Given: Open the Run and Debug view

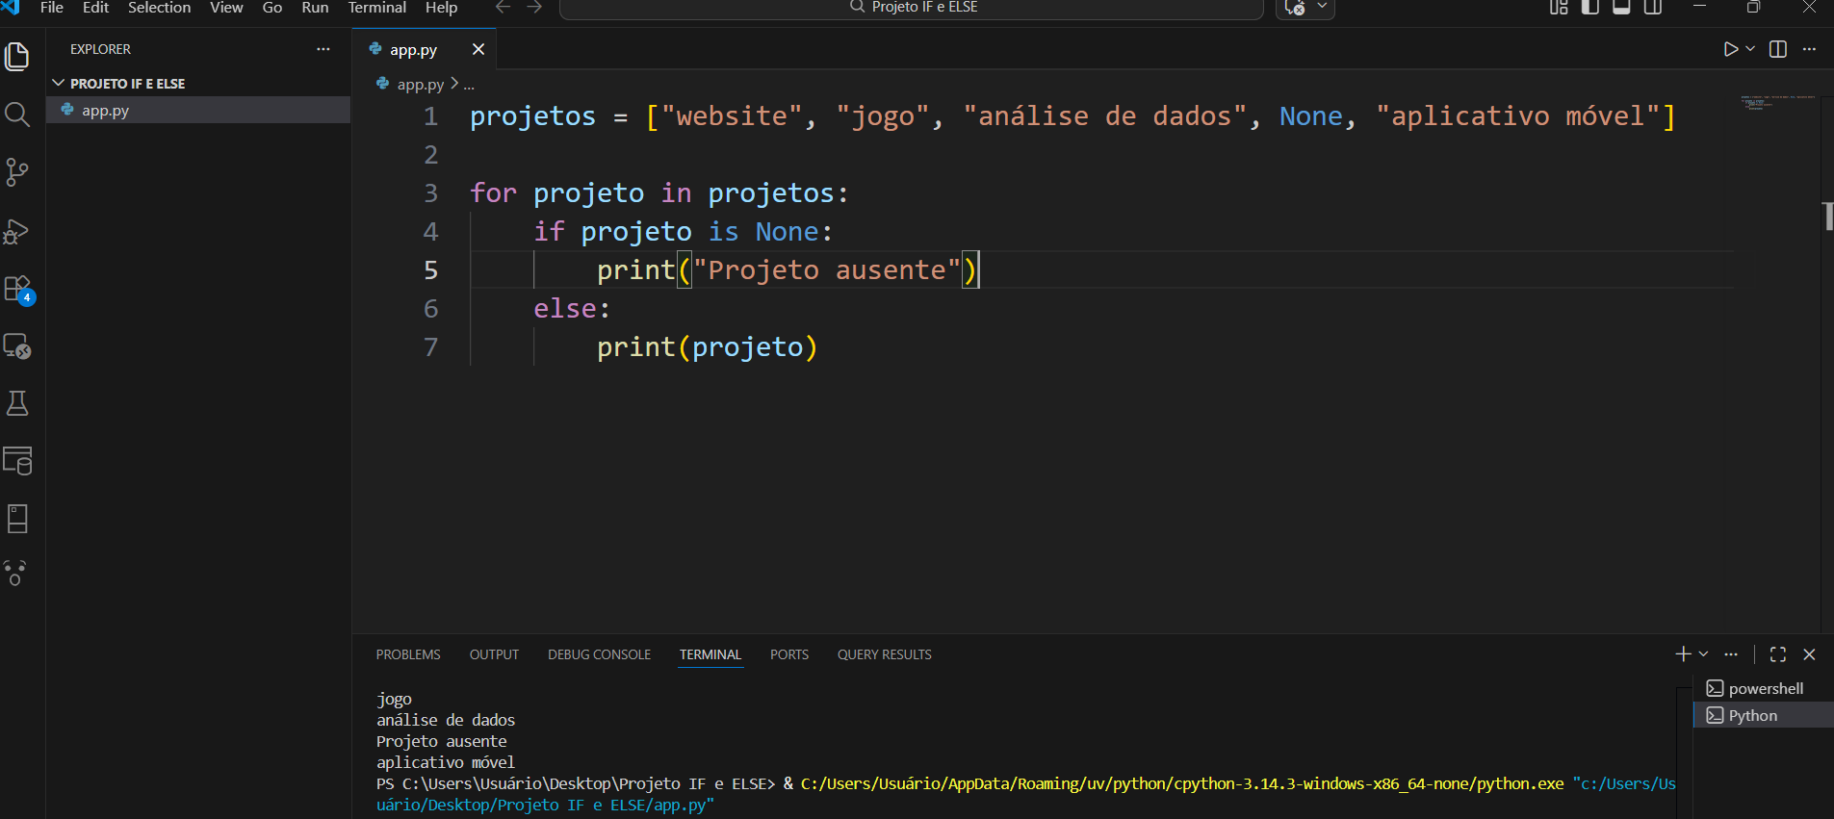Looking at the screenshot, I should click(x=17, y=231).
